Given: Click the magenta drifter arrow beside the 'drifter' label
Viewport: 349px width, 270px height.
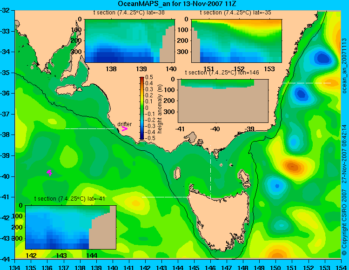Looking at the screenshot, I should [124, 128].
